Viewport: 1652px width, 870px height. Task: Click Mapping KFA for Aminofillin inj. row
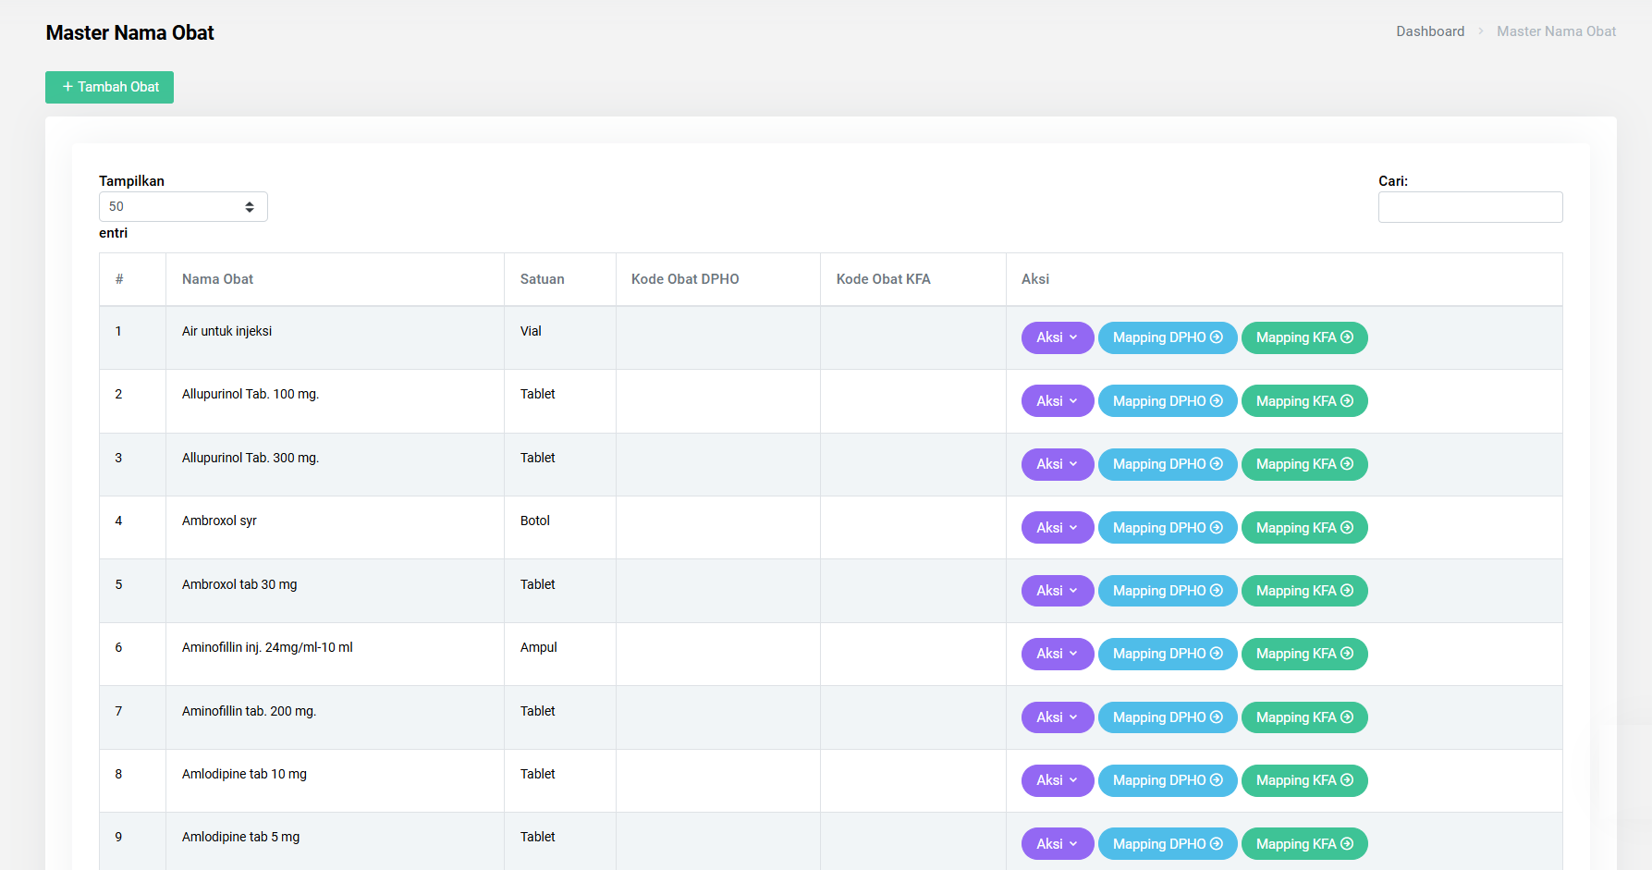point(1304,654)
